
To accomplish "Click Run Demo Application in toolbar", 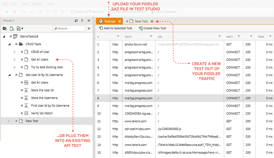I will 128,12.
